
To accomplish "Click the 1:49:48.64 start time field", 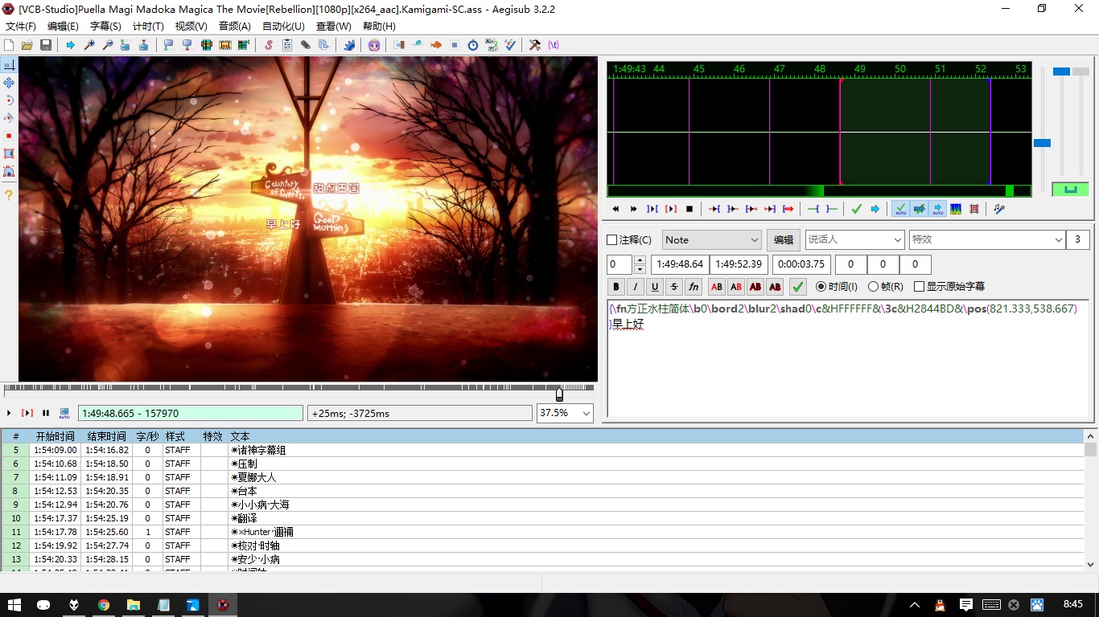I will (680, 264).
